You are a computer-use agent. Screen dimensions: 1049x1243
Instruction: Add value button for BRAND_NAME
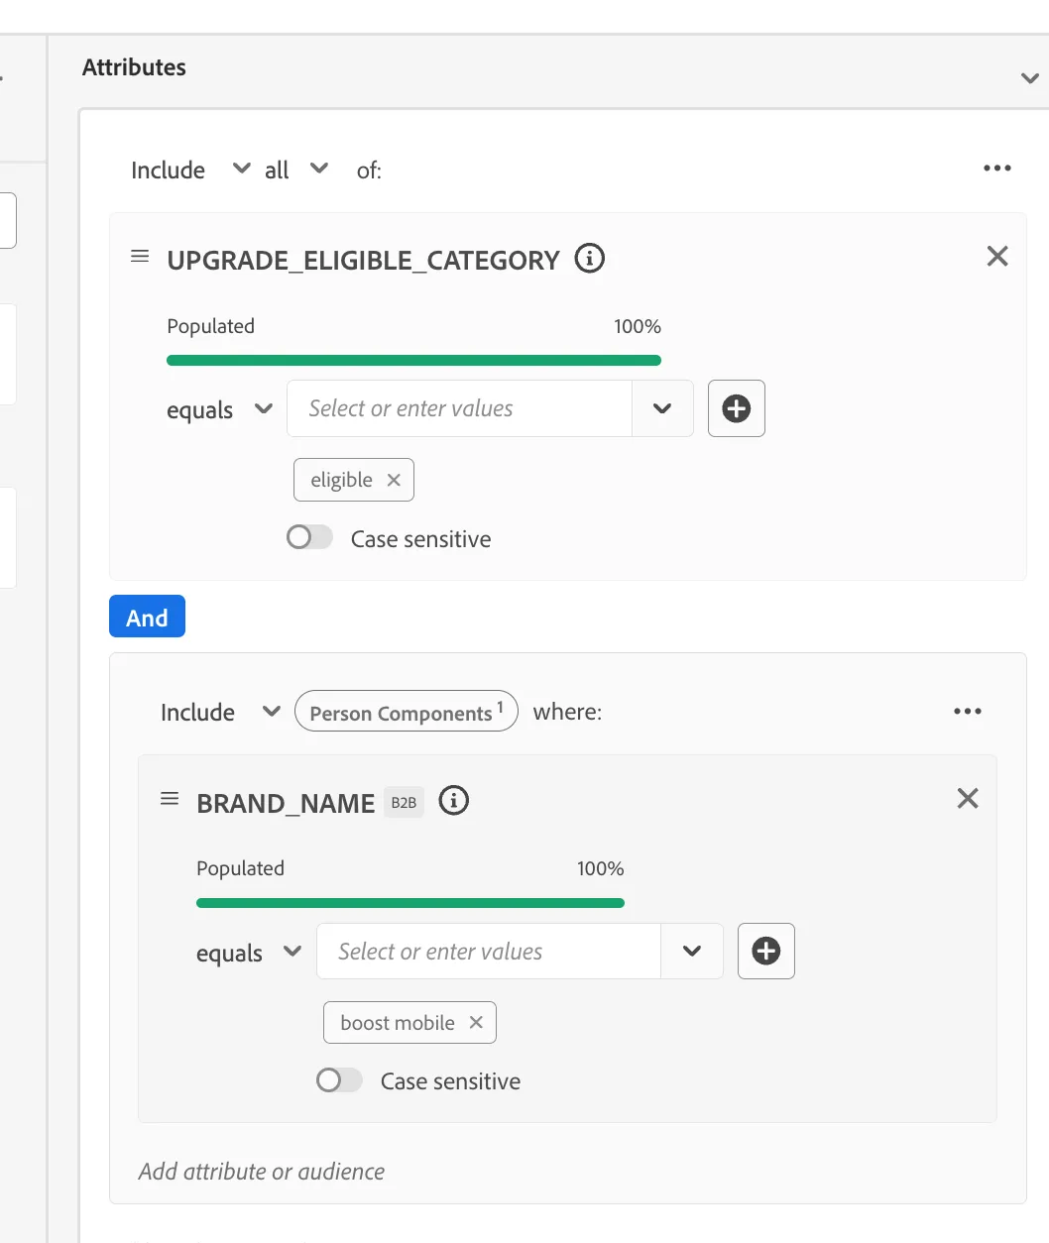(x=766, y=952)
